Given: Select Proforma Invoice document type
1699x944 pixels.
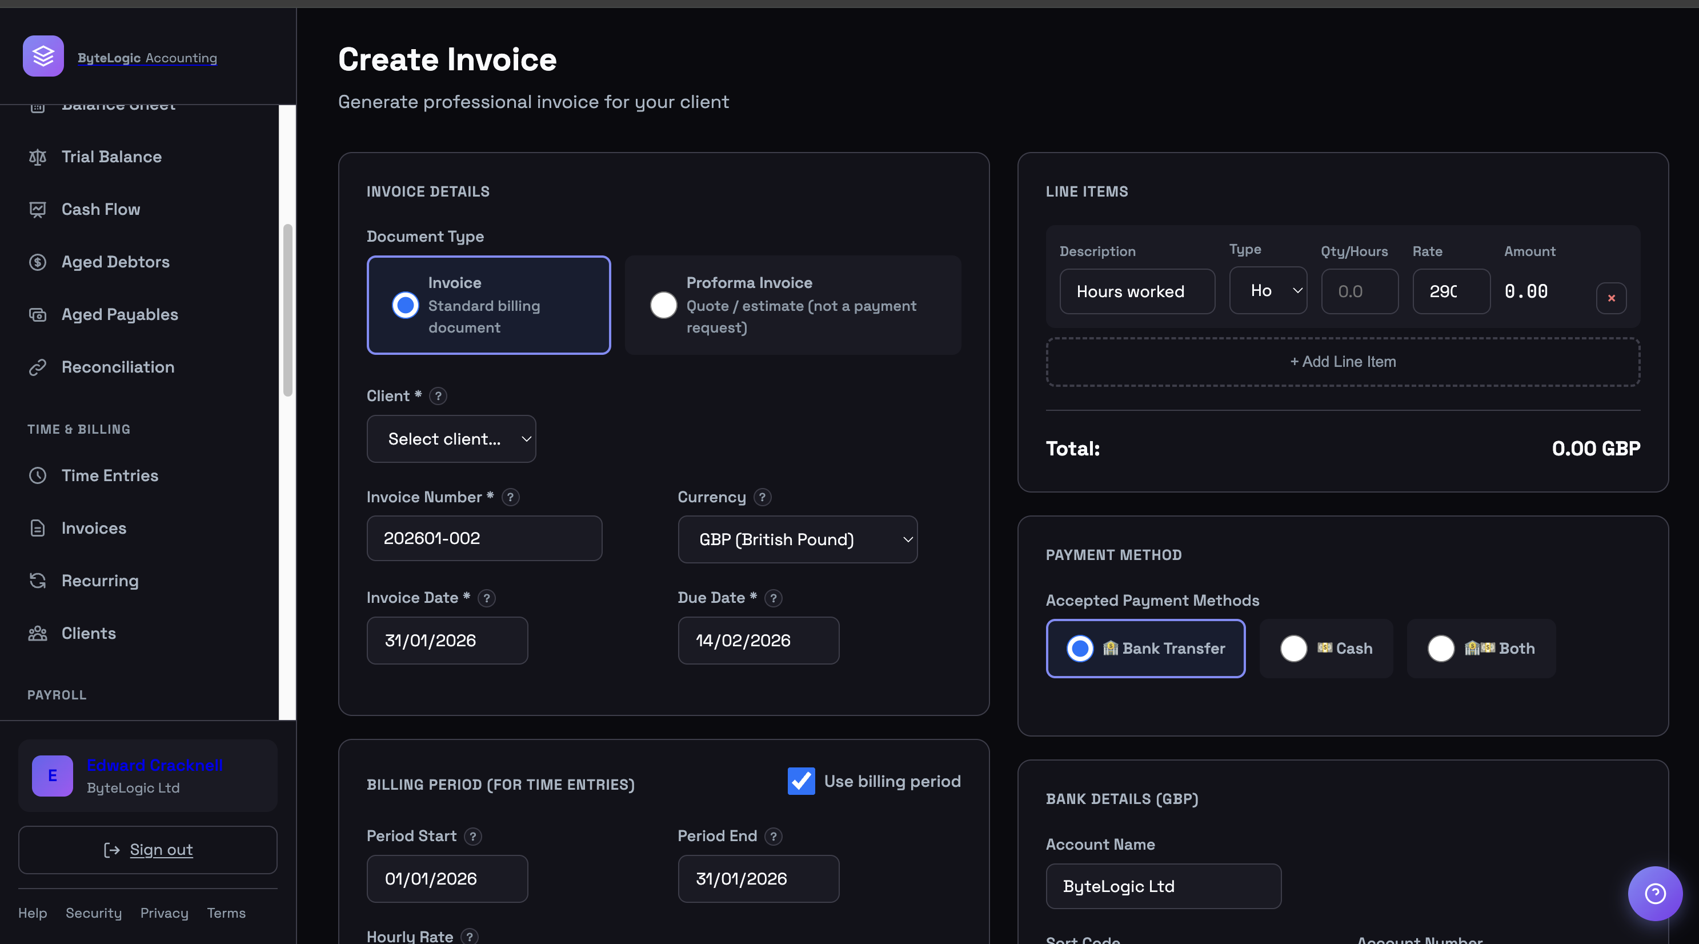Looking at the screenshot, I should [x=663, y=305].
